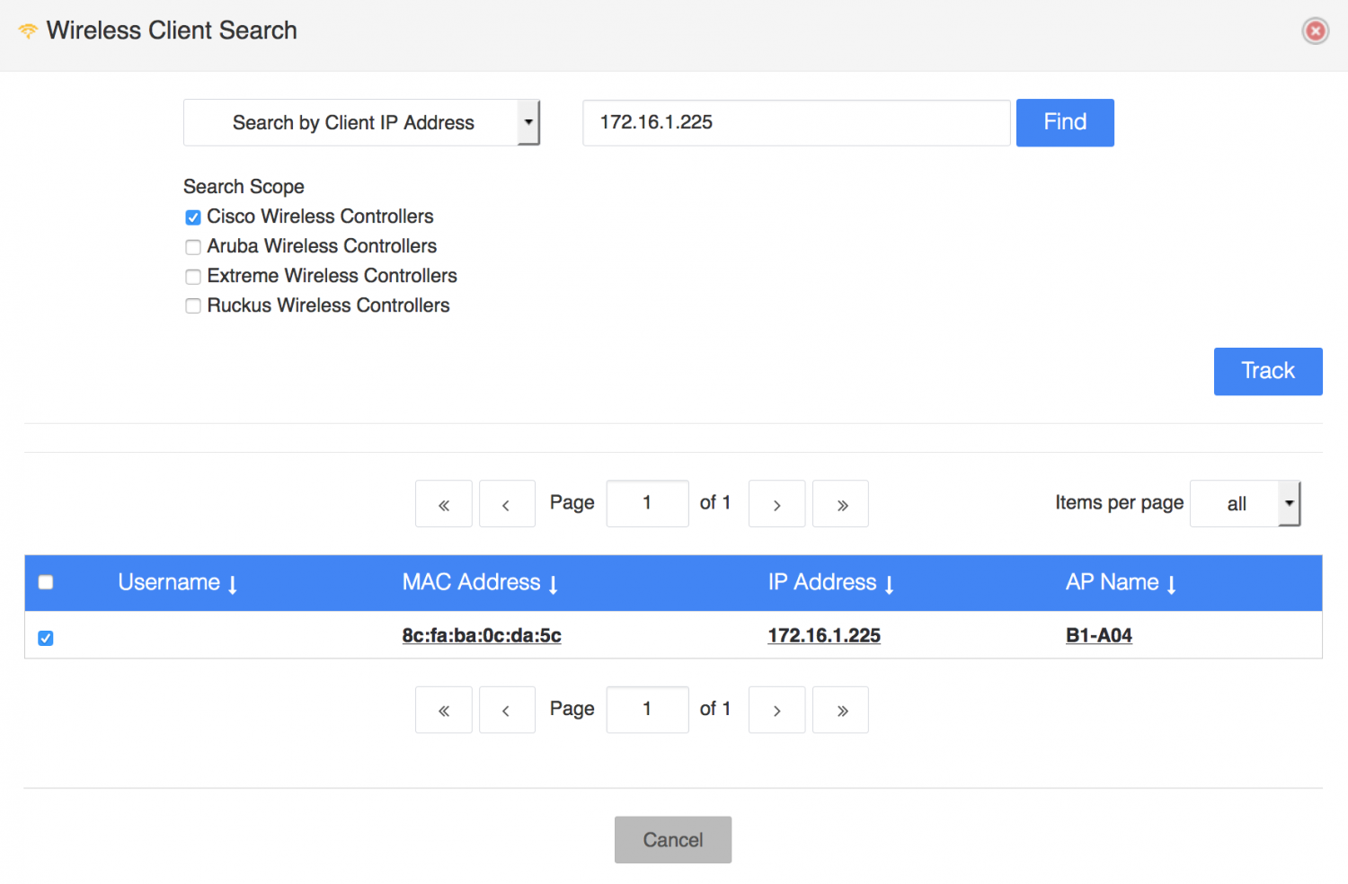1348x884 pixels.
Task: Click inside the IP address search field
Action: [x=795, y=122]
